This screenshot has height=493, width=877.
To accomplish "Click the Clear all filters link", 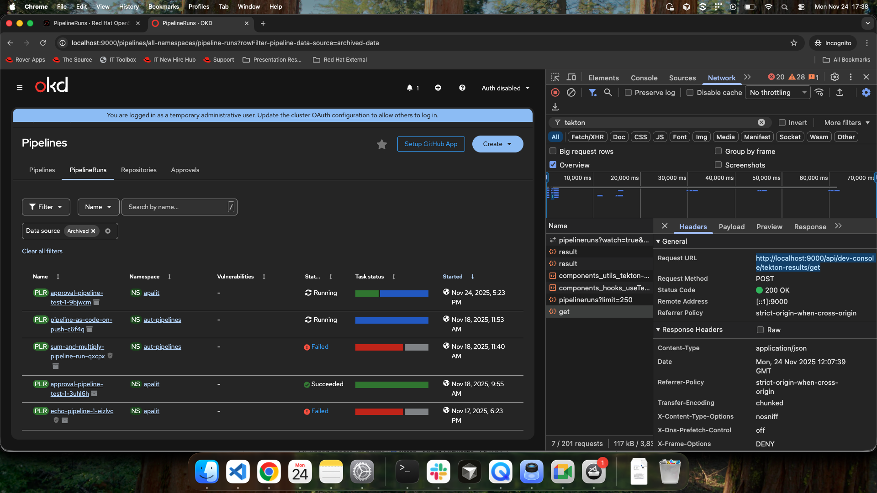I will pyautogui.click(x=42, y=251).
